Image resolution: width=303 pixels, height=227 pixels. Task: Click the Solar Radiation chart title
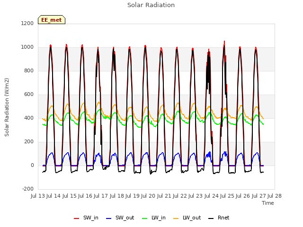(x=151, y=5)
